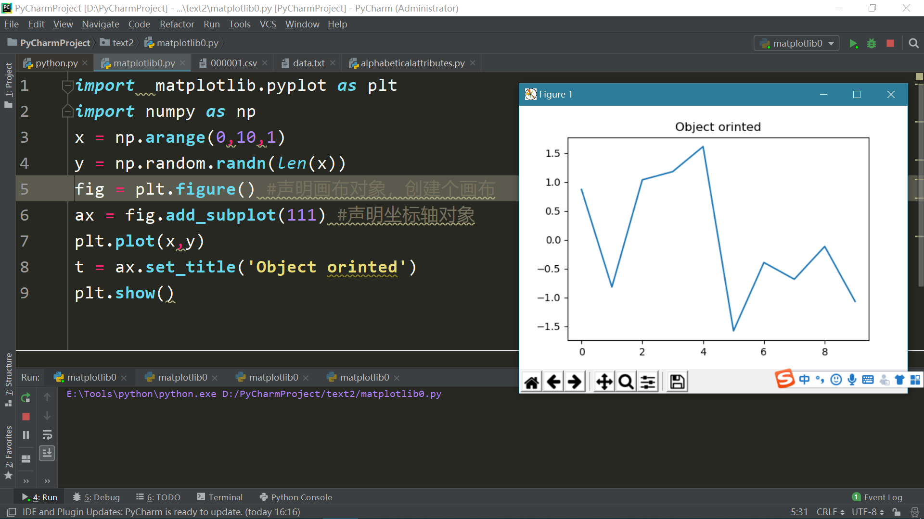
Task: Open the Event Log
Action: 877,497
